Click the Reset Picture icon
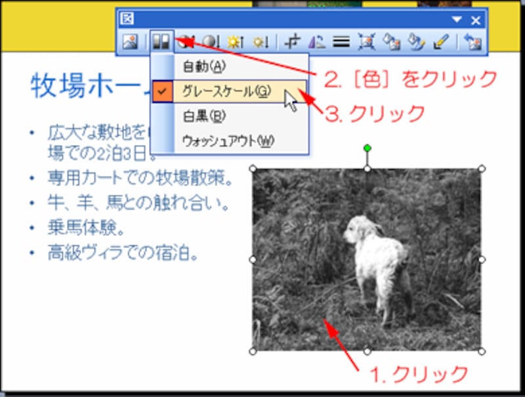Screen dimensions: 525x397 pyautogui.click(x=472, y=41)
